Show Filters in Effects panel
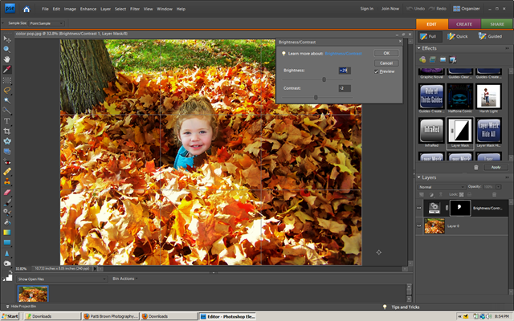 [x=422, y=59]
